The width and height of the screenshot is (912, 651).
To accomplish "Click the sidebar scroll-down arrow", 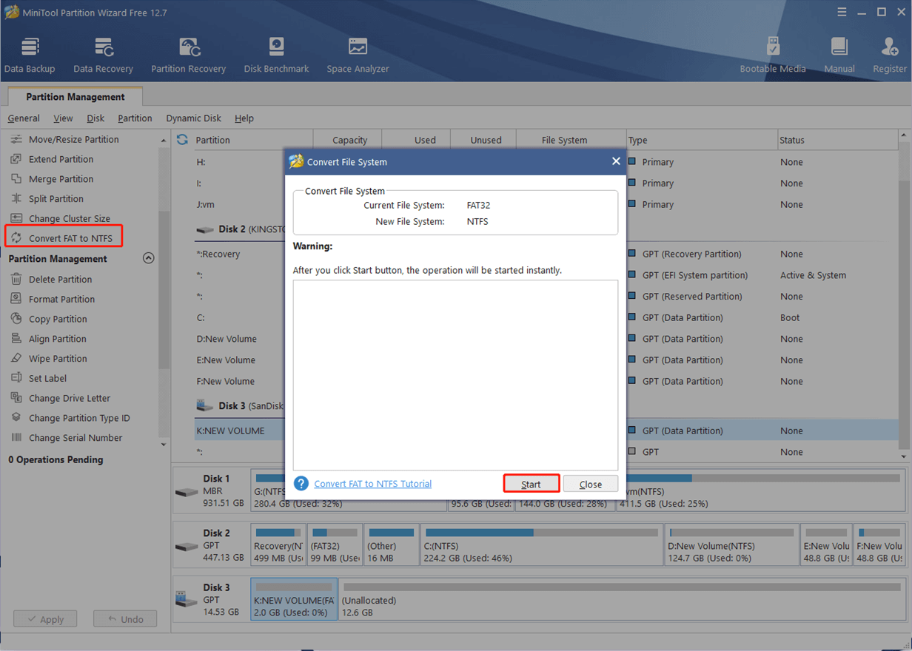I will coord(164,445).
